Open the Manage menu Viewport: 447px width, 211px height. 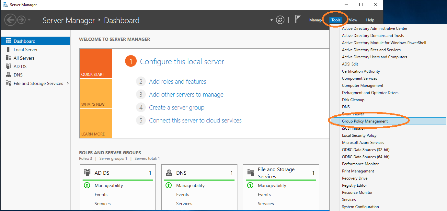pos(316,20)
